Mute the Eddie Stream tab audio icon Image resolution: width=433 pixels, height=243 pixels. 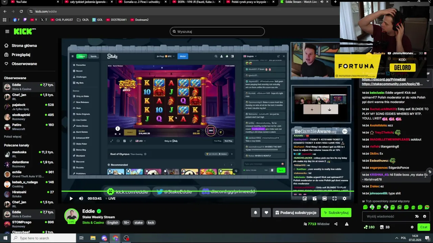322,2
